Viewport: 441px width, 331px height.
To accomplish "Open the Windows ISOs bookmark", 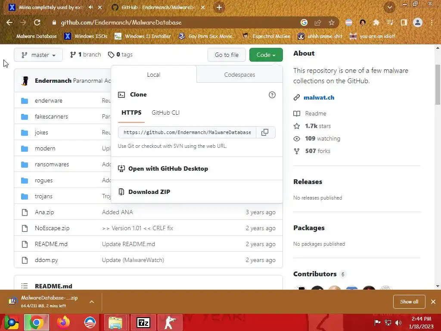I will 86,36.
